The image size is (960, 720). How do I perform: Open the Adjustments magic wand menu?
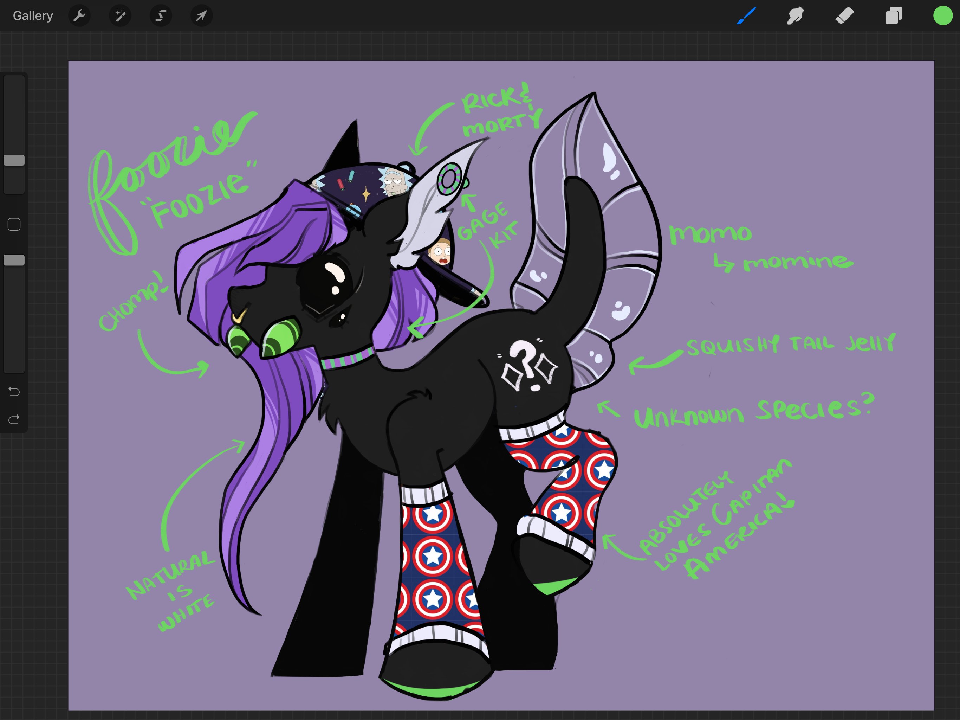point(120,16)
